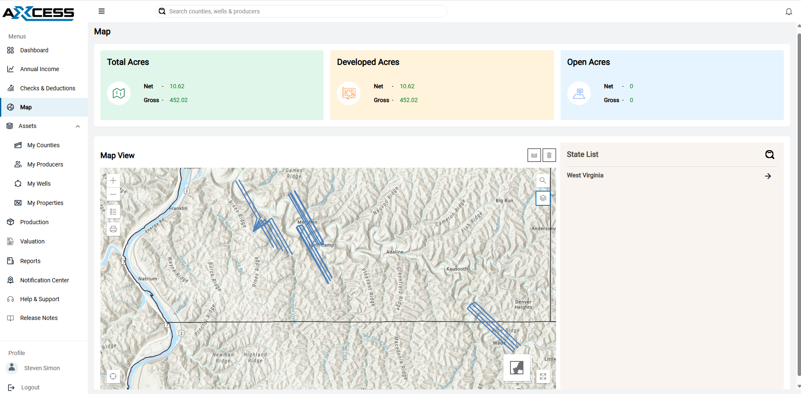The height and width of the screenshot is (394, 801).
Task: Go to the Dashboard menu item
Action: (x=34, y=50)
